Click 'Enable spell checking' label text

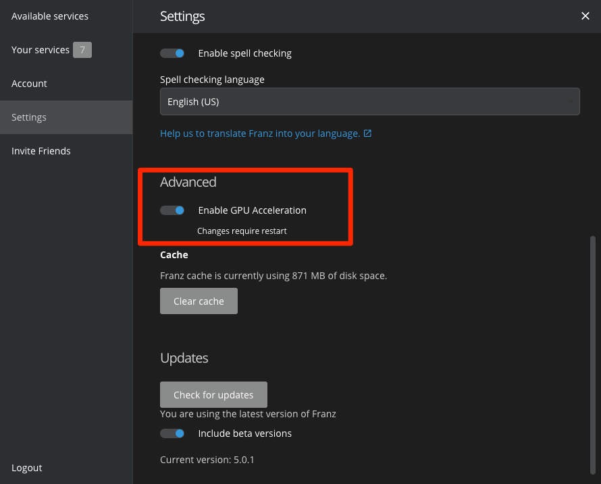tap(244, 53)
